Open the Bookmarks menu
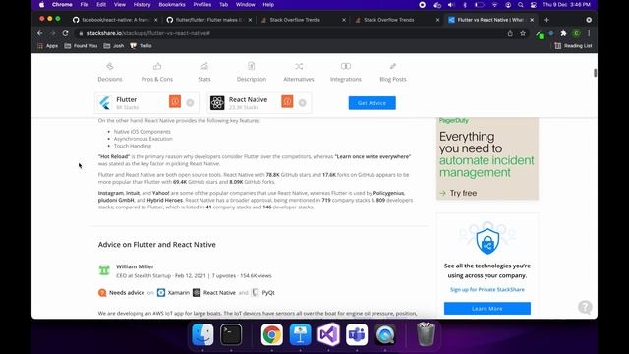Image resolution: width=629 pixels, height=354 pixels. (x=172, y=5)
